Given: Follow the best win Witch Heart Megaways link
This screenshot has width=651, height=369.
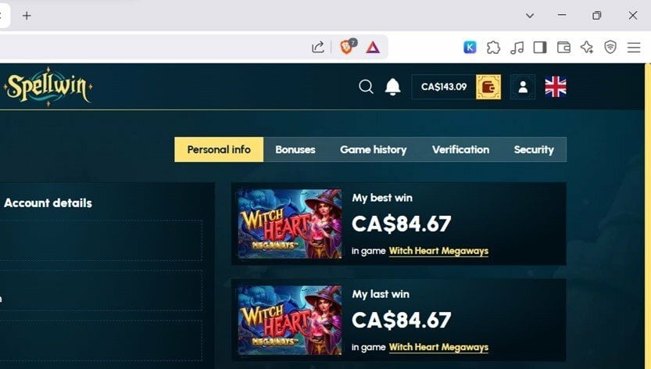Looking at the screenshot, I should (438, 251).
